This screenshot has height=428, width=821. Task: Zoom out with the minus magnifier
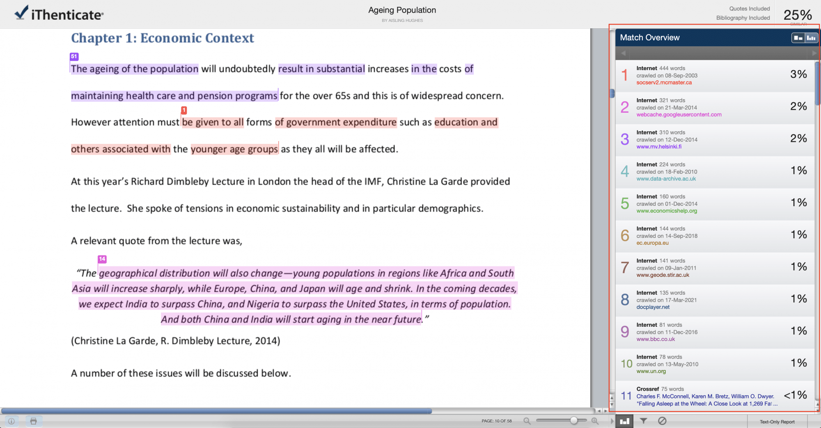pyautogui.click(x=527, y=421)
